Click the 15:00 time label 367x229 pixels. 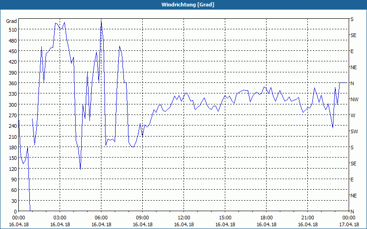pos(225,218)
